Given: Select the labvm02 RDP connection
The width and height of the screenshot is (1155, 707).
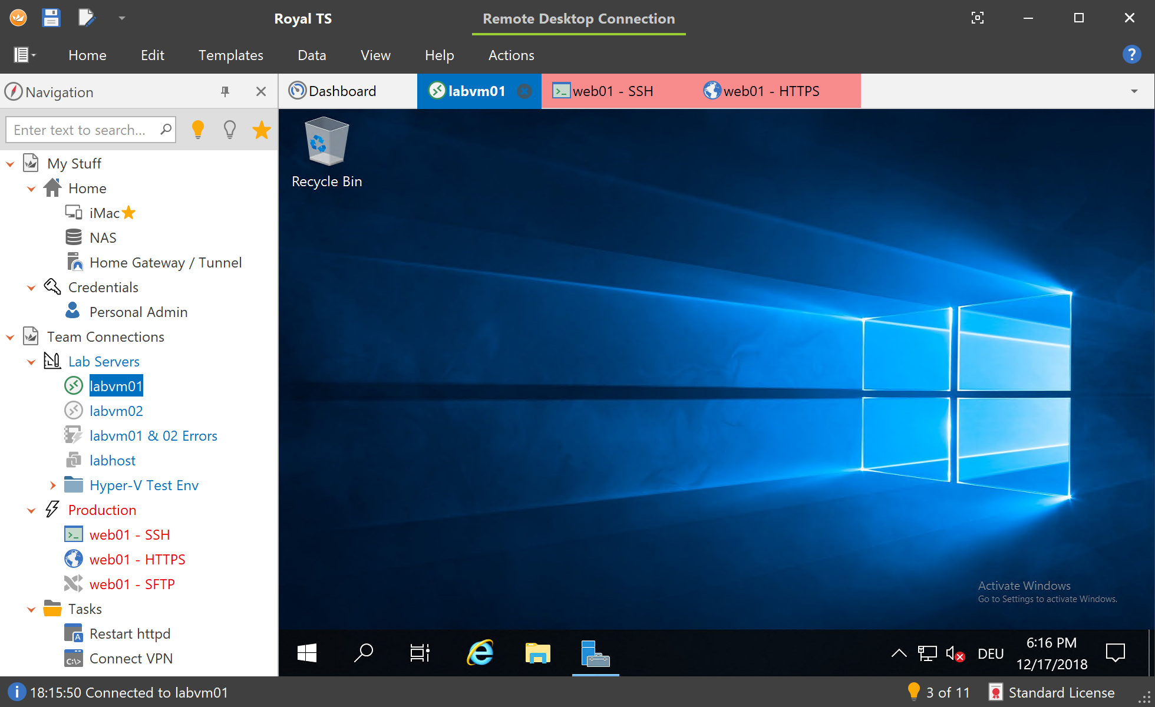Looking at the screenshot, I should 116,411.
